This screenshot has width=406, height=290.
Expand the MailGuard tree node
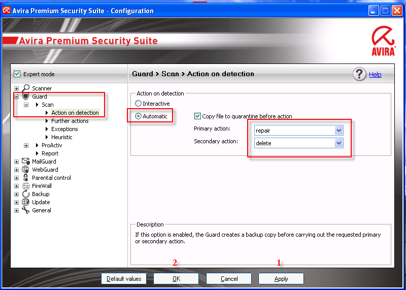[x=17, y=162]
